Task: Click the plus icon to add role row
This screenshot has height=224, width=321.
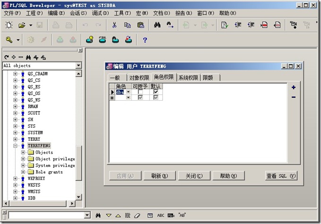Action: [294, 87]
